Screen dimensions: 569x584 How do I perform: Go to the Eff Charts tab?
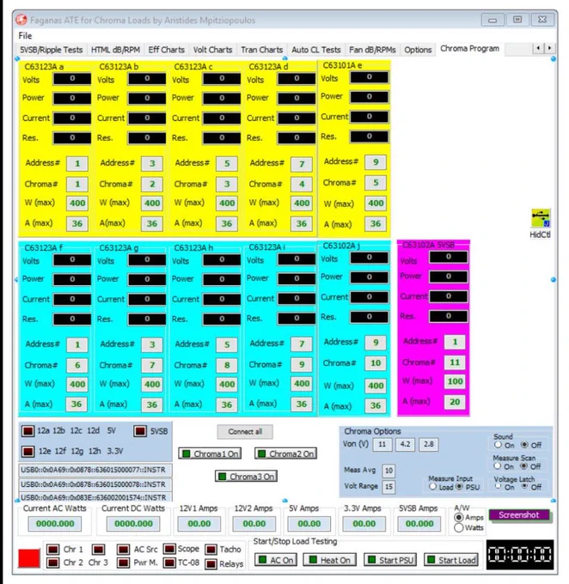[x=166, y=50]
